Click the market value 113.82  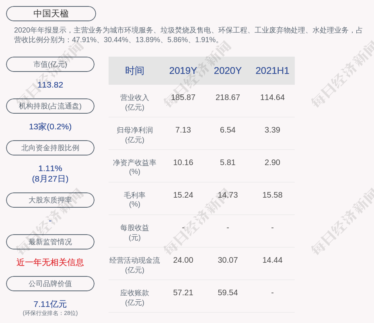click(x=50, y=85)
